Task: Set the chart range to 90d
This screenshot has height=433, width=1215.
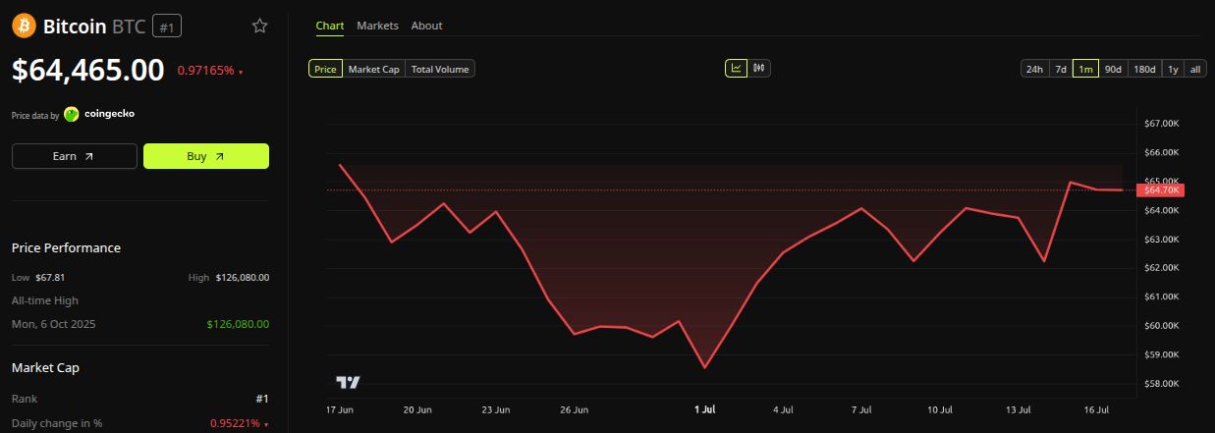Action: pos(1113,69)
